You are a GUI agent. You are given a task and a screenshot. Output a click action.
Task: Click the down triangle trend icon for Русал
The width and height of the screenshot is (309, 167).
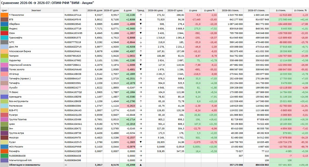click(x=141, y=142)
